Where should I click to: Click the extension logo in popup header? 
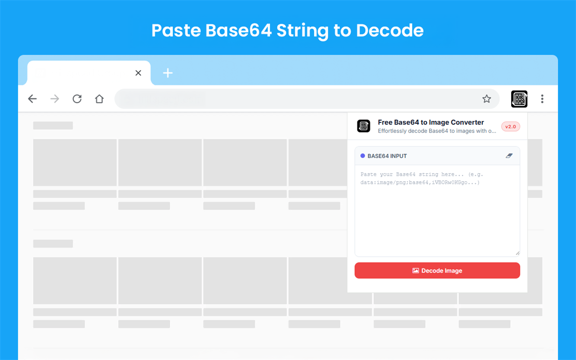point(364,126)
